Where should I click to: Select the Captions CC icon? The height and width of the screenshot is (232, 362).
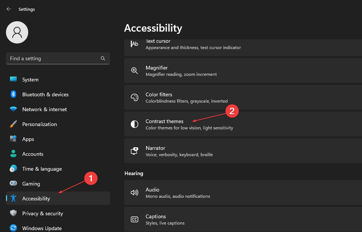(134, 219)
